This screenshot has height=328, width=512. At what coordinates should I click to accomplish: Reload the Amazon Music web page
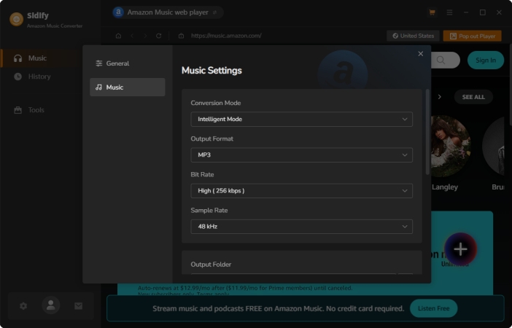point(159,36)
